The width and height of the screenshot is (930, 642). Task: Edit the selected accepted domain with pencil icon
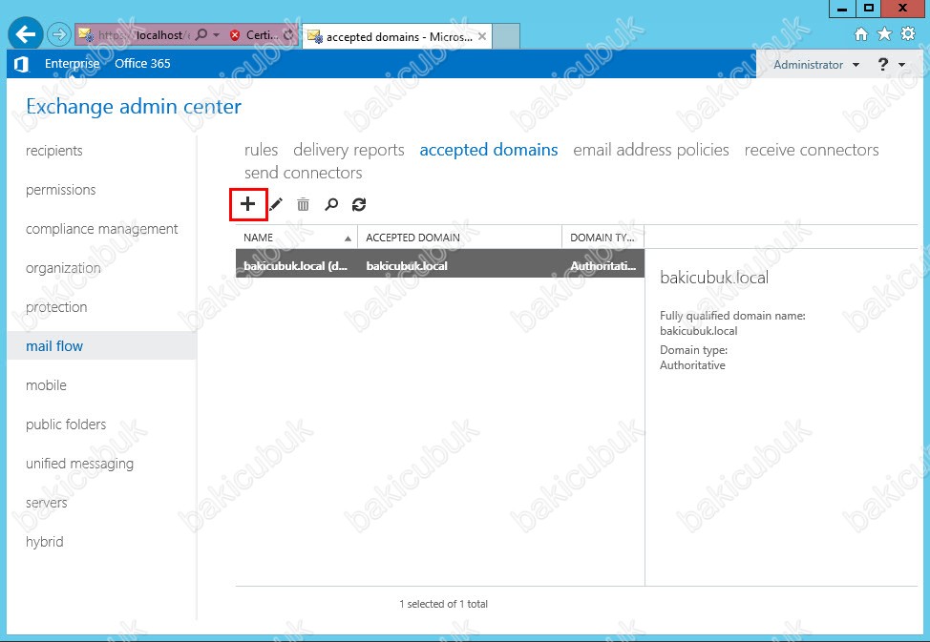tap(276, 204)
